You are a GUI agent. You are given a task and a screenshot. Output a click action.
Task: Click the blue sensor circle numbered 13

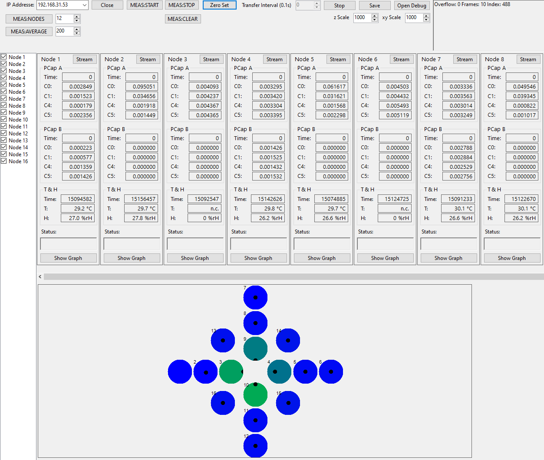point(223,340)
